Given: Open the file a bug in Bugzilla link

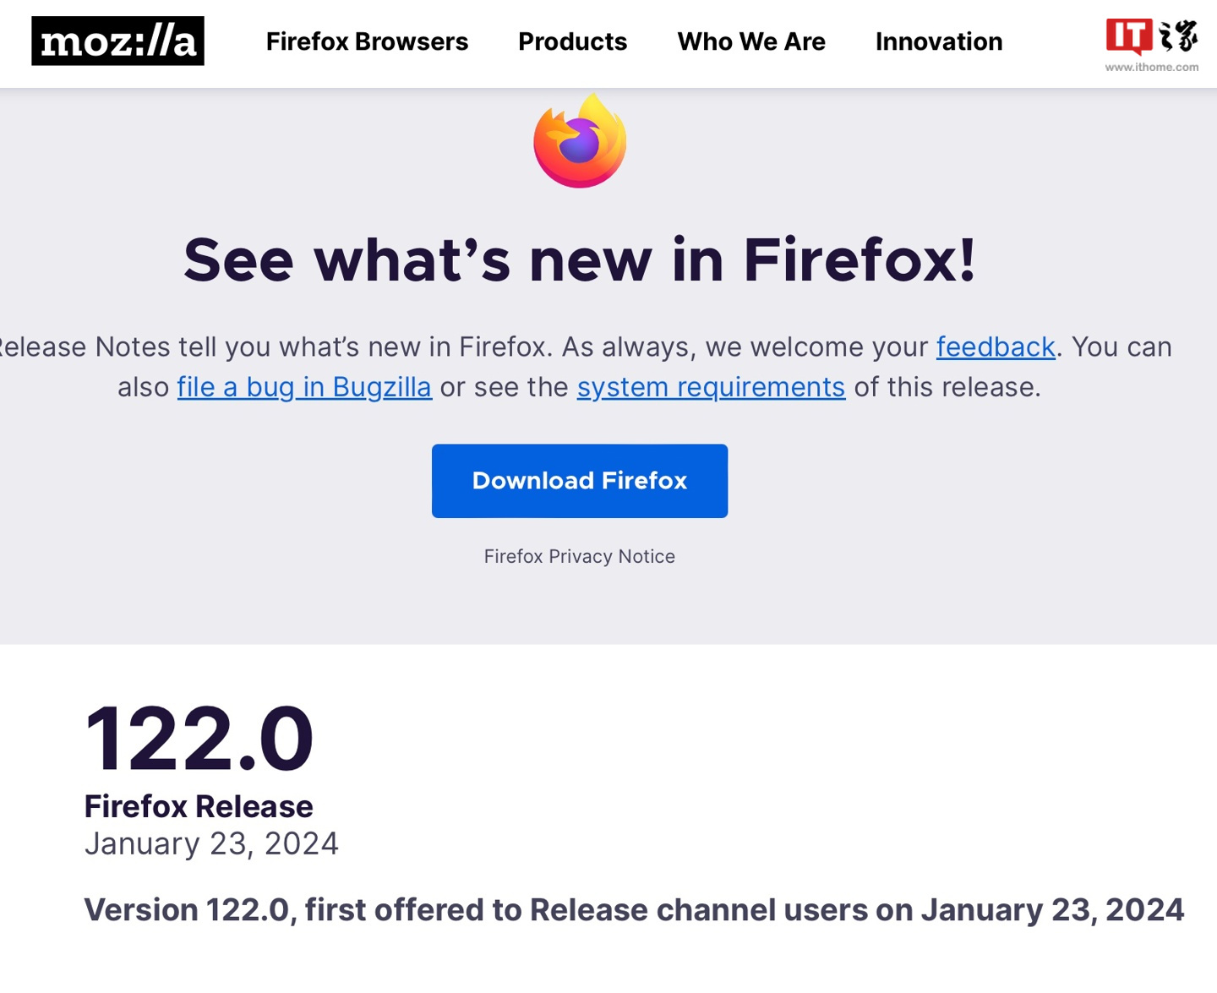Looking at the screenshot, I should pyautogui.click(x=304, y=387).
